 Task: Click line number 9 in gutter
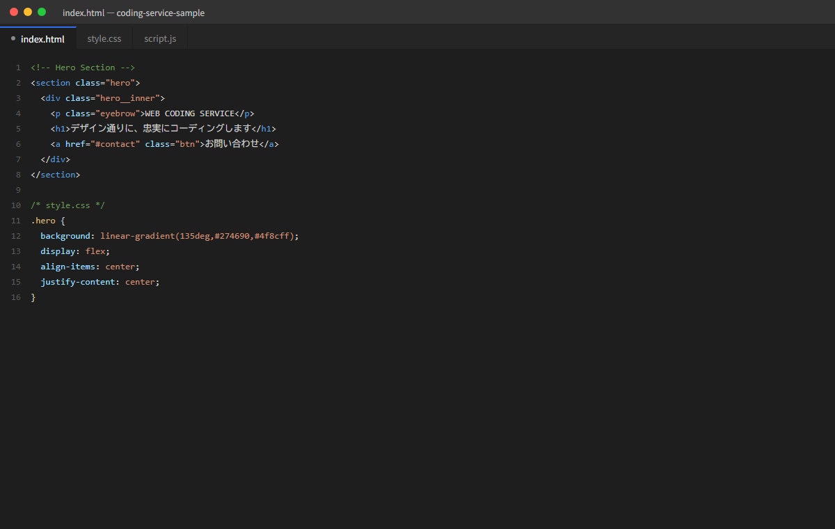(x=18, y=190)
